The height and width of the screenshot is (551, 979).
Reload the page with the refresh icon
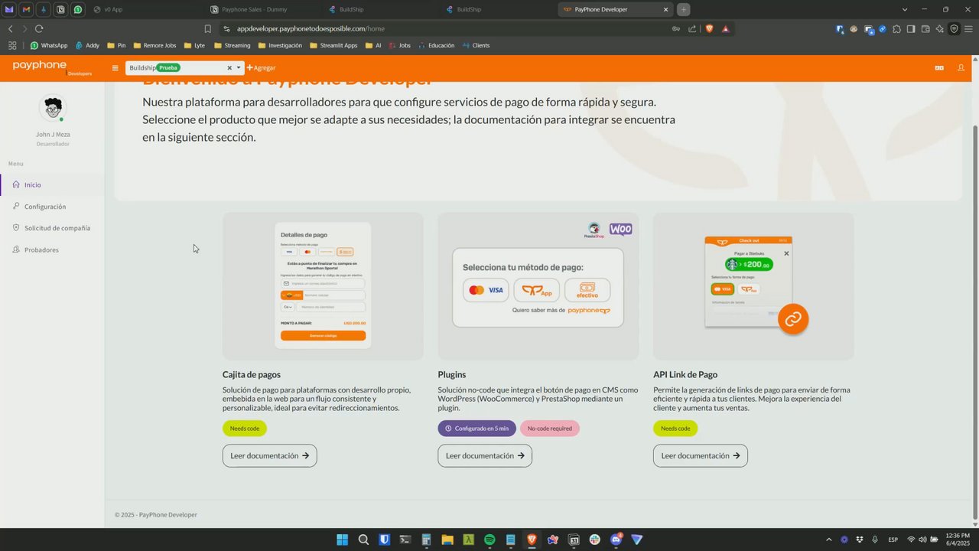[39, 28]
